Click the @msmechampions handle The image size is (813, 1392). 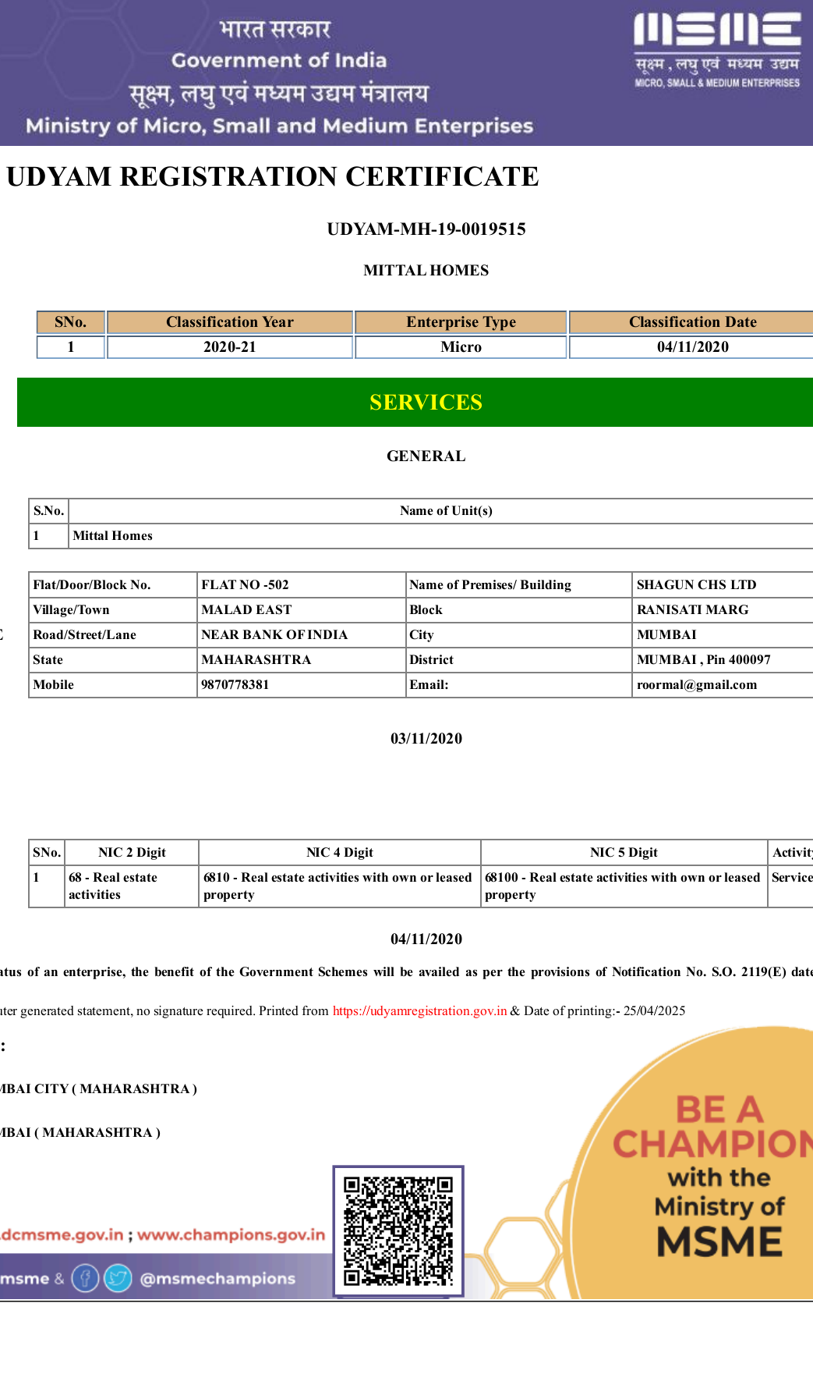coord(217,1278)
